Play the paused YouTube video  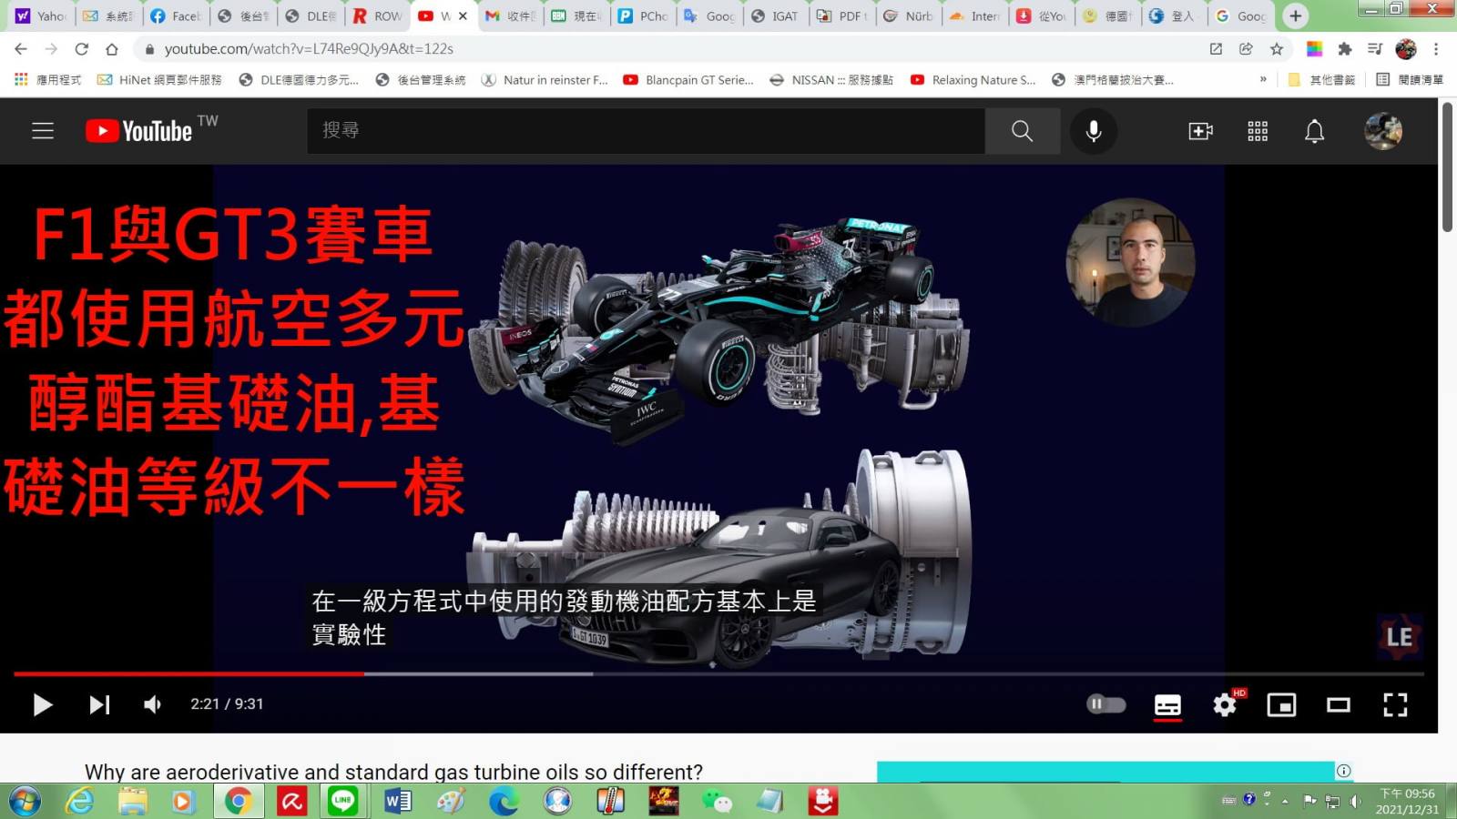(x=42, y=704)
